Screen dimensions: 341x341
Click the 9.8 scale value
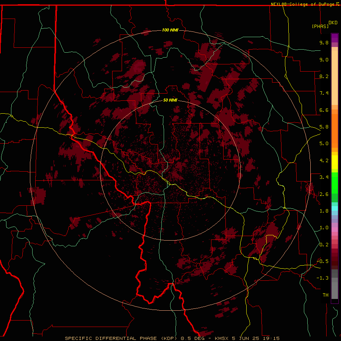tap(324, 42)
